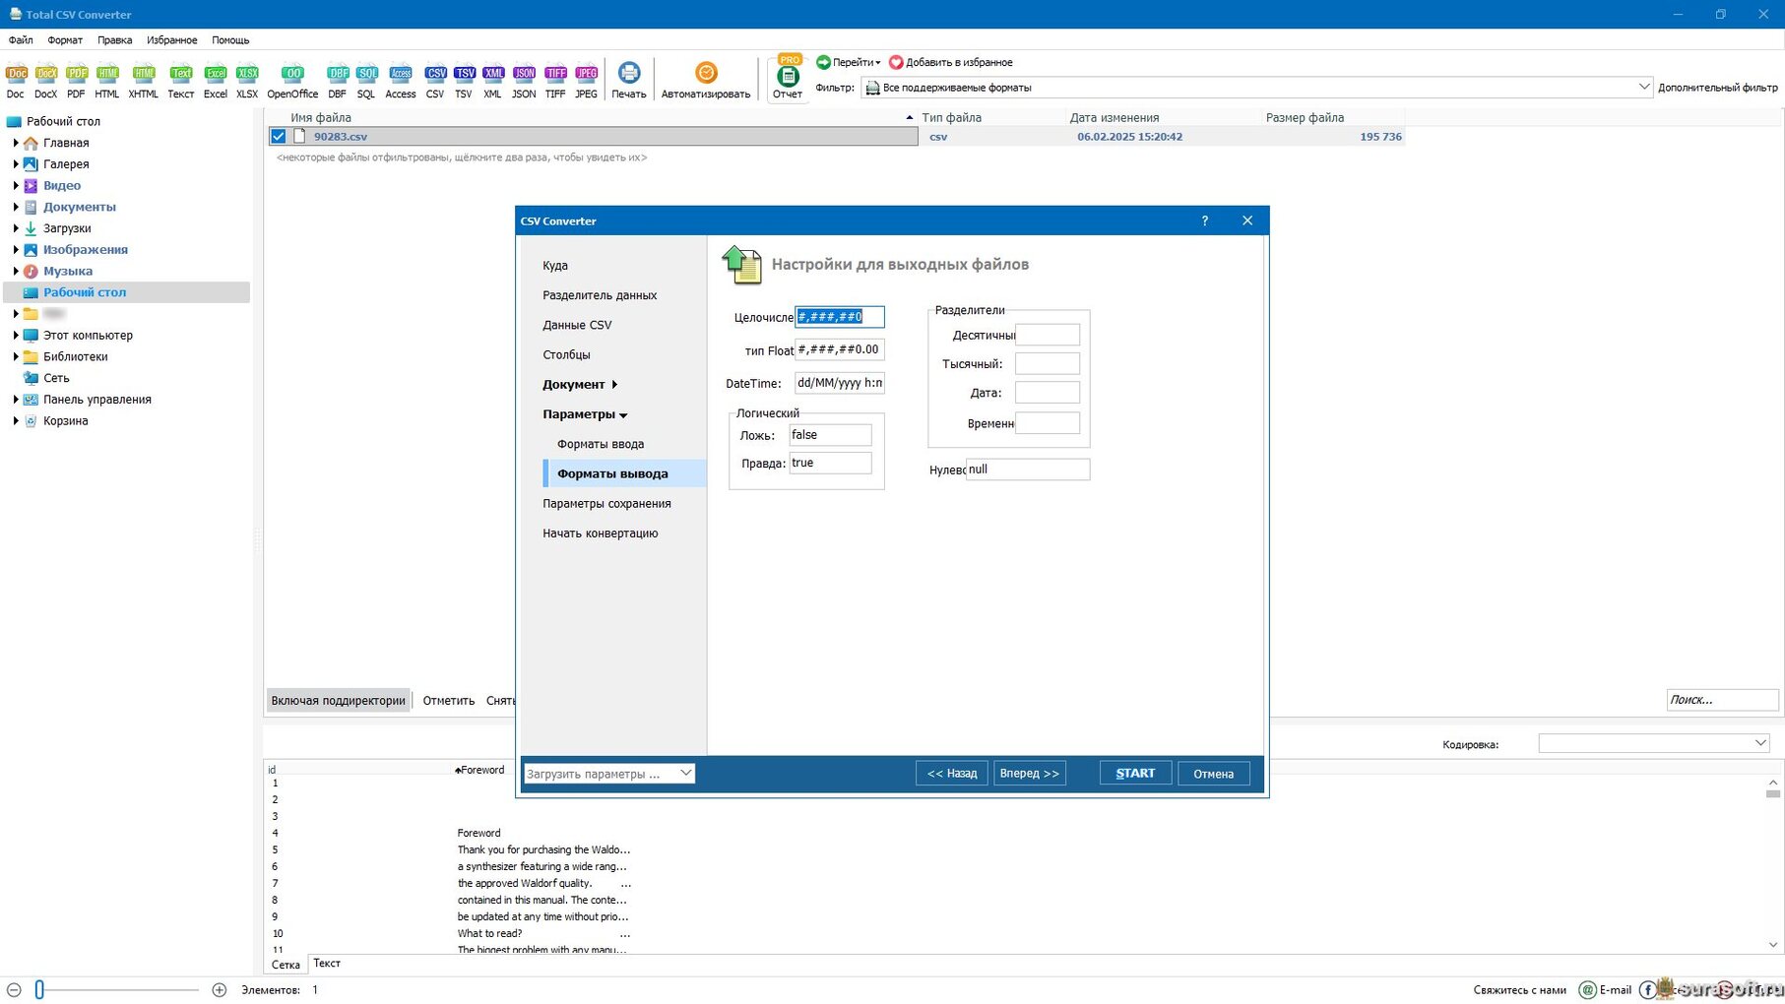Viewport: 1785px width, 1004px height.
Task: Click the Отмена button
Action: tap(1214, 774)
